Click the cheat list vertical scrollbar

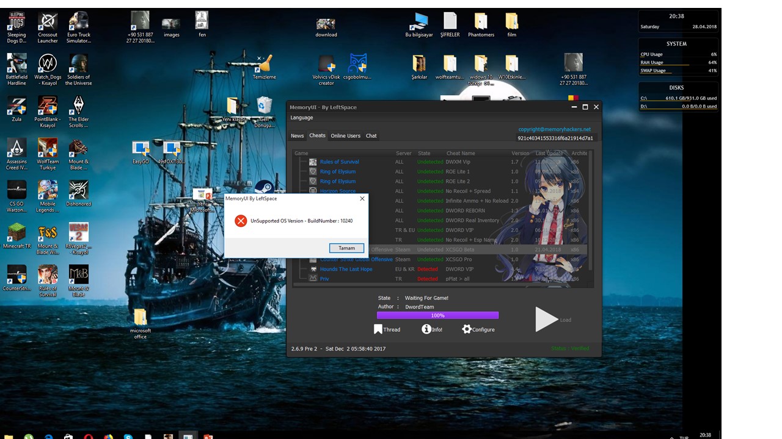click(x=591, y=210)
